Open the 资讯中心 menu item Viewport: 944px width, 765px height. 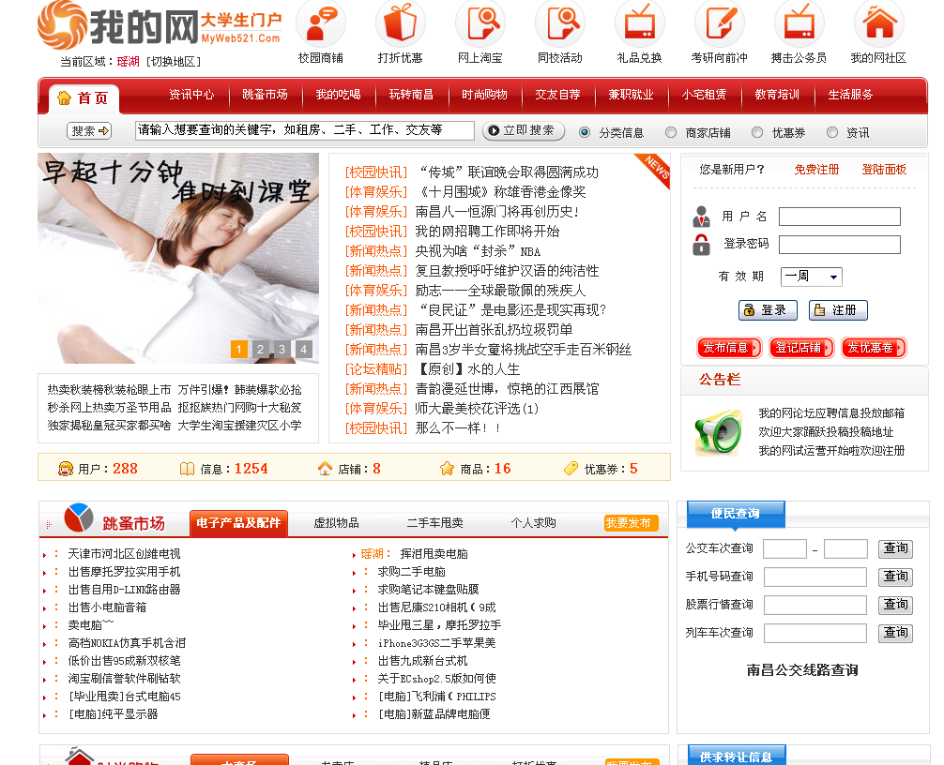(x=191, y=95)
